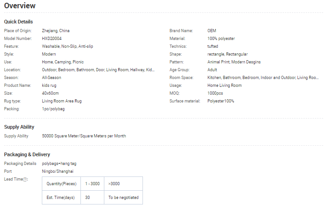Screen dimensions: 325x210
Task: Click the Packaging & Delivery heading
Action: tap(27, 154)
